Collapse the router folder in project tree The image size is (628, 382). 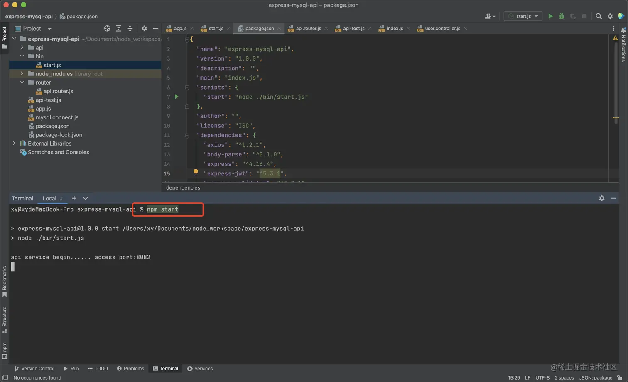[x=22, y=83]
